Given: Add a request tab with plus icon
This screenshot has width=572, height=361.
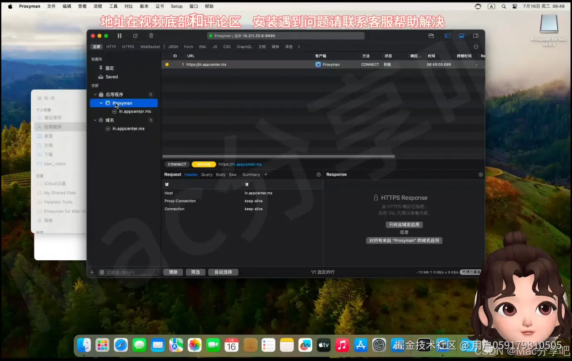Looking at the screenshot, I should pyautogui.click(x=266, y=175).
